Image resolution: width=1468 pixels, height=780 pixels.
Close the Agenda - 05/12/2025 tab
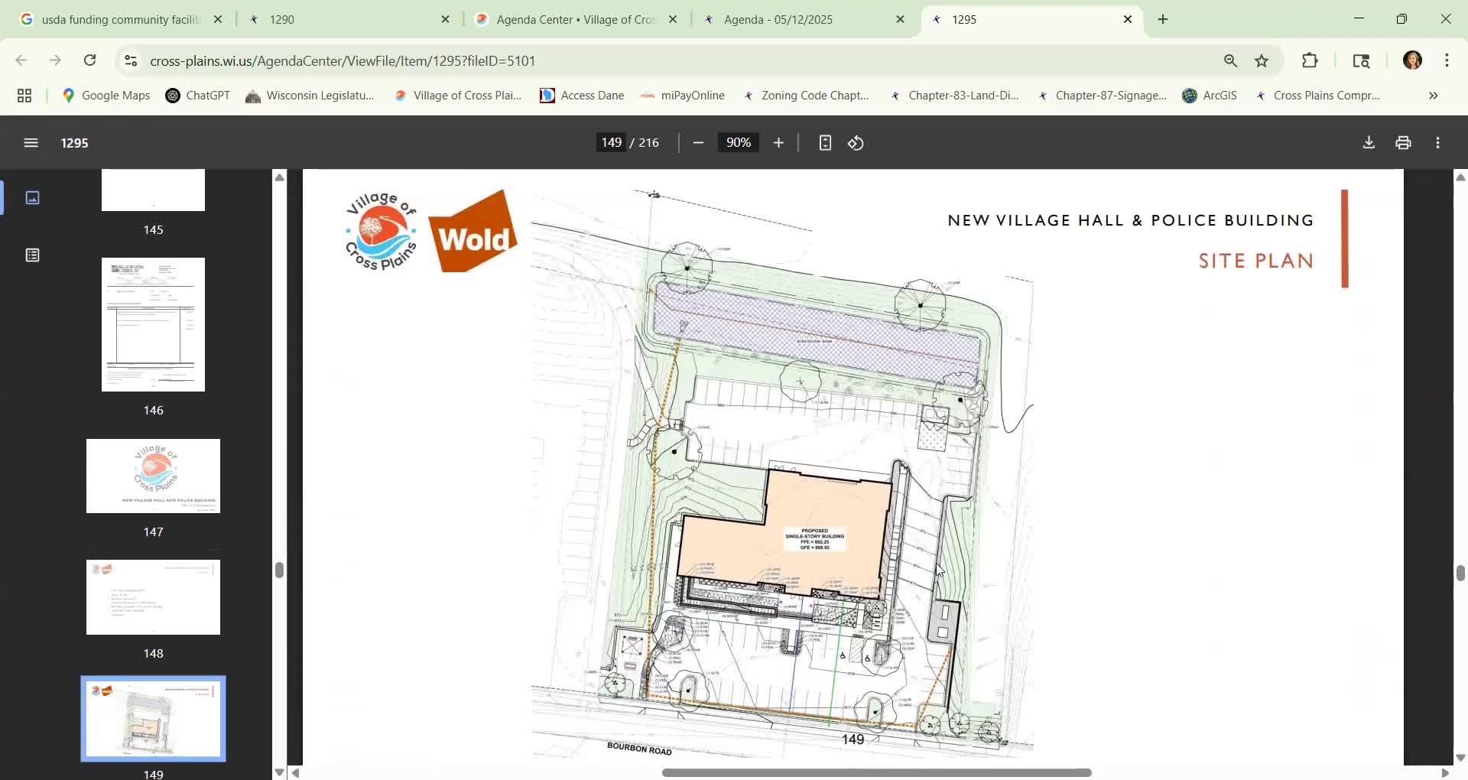click(901, 19)
